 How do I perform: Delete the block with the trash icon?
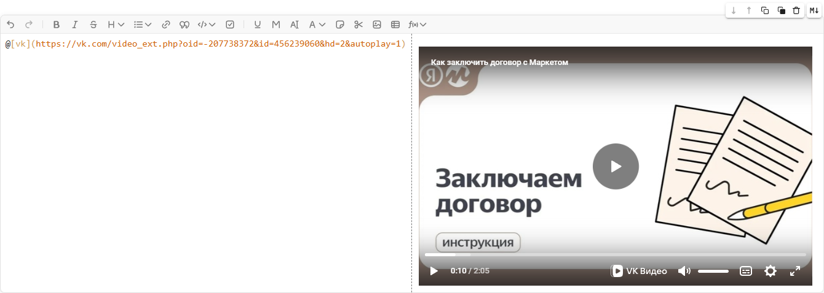click(x=796, y=10)
